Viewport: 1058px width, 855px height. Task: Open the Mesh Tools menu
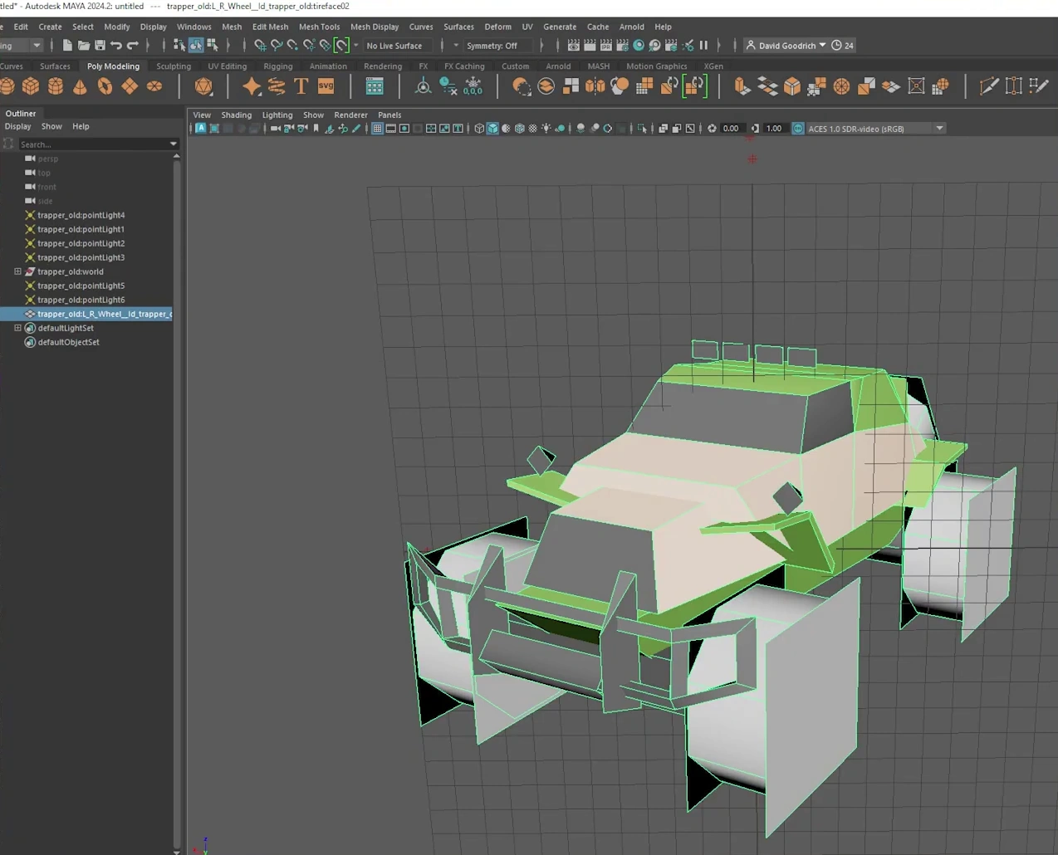(319, 27)
